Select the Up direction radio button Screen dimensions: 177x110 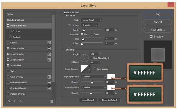[x=82, y=34]
